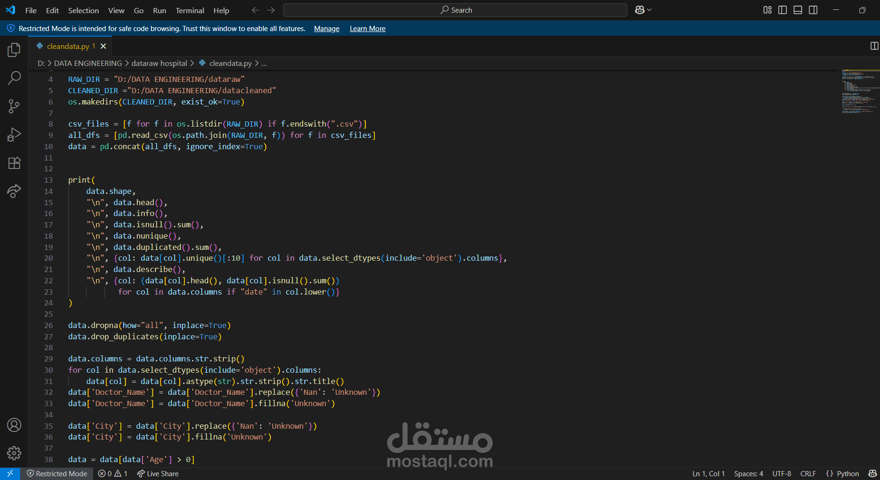
Task: Open the Extensions view
Action: click(14, 163)
